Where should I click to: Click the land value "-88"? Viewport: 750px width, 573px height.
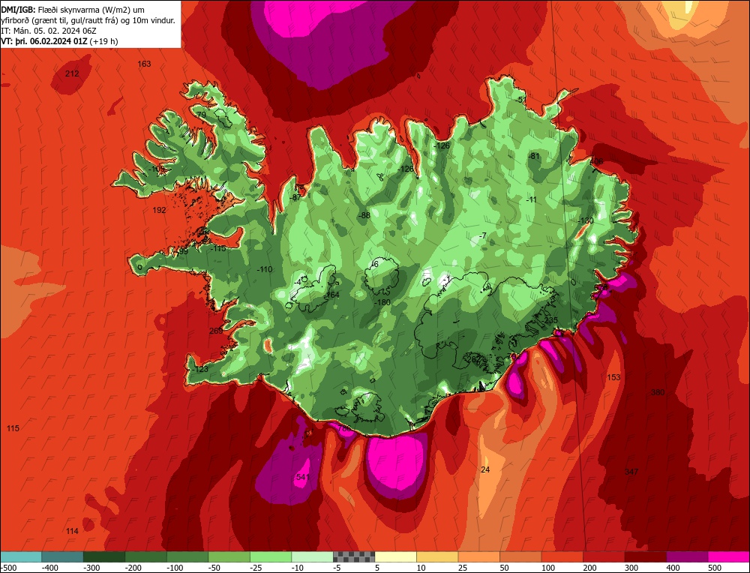(x=365, y=215)
